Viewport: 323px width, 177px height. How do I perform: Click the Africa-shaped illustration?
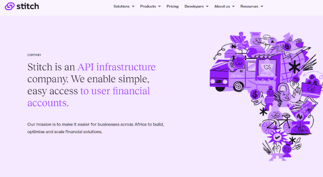click(x=266, y=96)
